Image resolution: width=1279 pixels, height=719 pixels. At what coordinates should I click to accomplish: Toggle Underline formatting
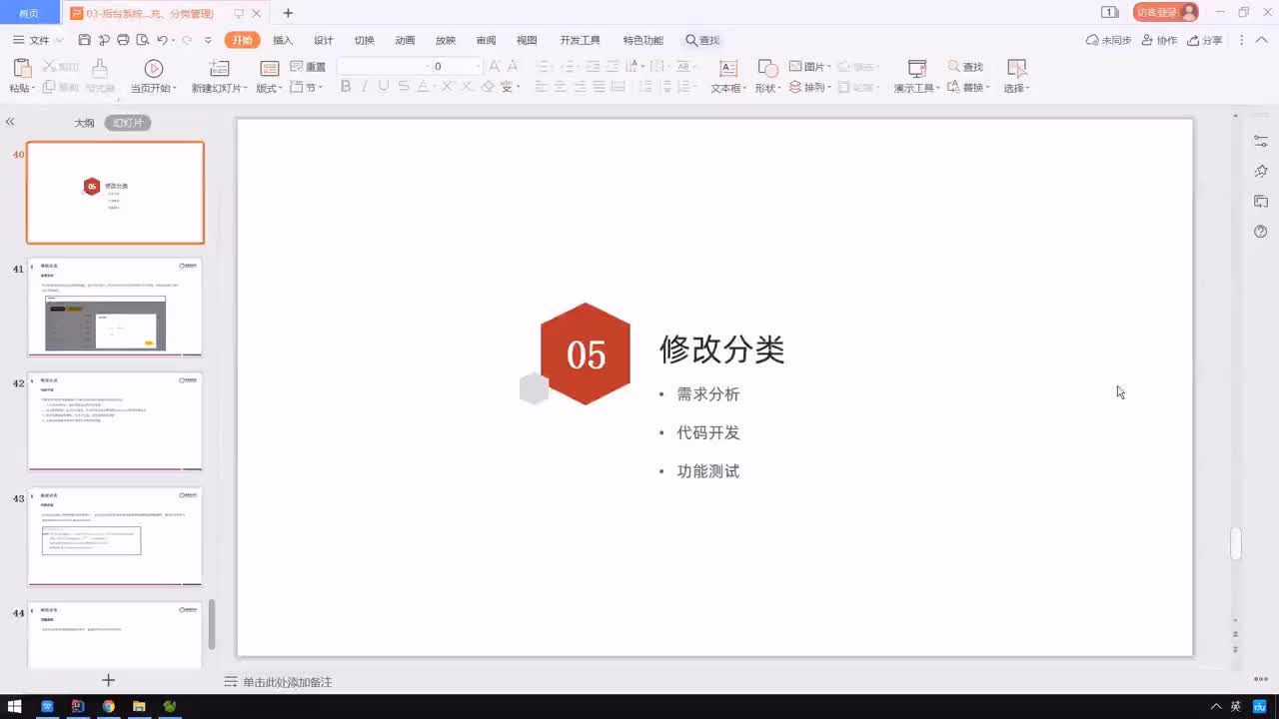[384, 87]
